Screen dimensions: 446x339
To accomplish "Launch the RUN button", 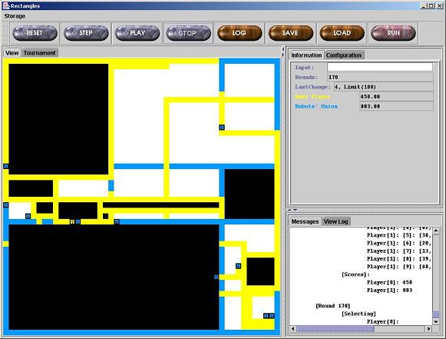I will (393, 33).
